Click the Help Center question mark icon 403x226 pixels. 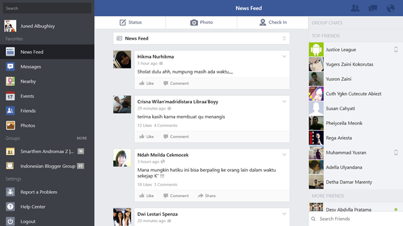pos(10,207)
